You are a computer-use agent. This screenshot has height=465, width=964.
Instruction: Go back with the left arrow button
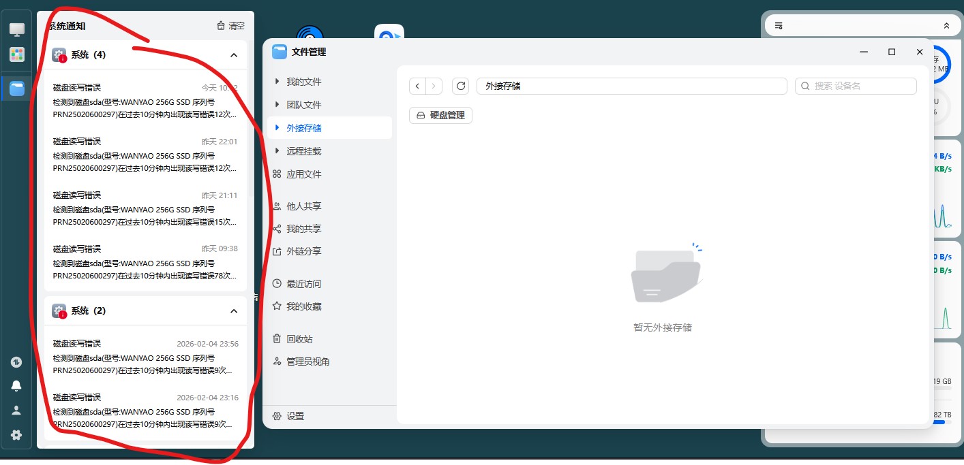pos(418,86)
